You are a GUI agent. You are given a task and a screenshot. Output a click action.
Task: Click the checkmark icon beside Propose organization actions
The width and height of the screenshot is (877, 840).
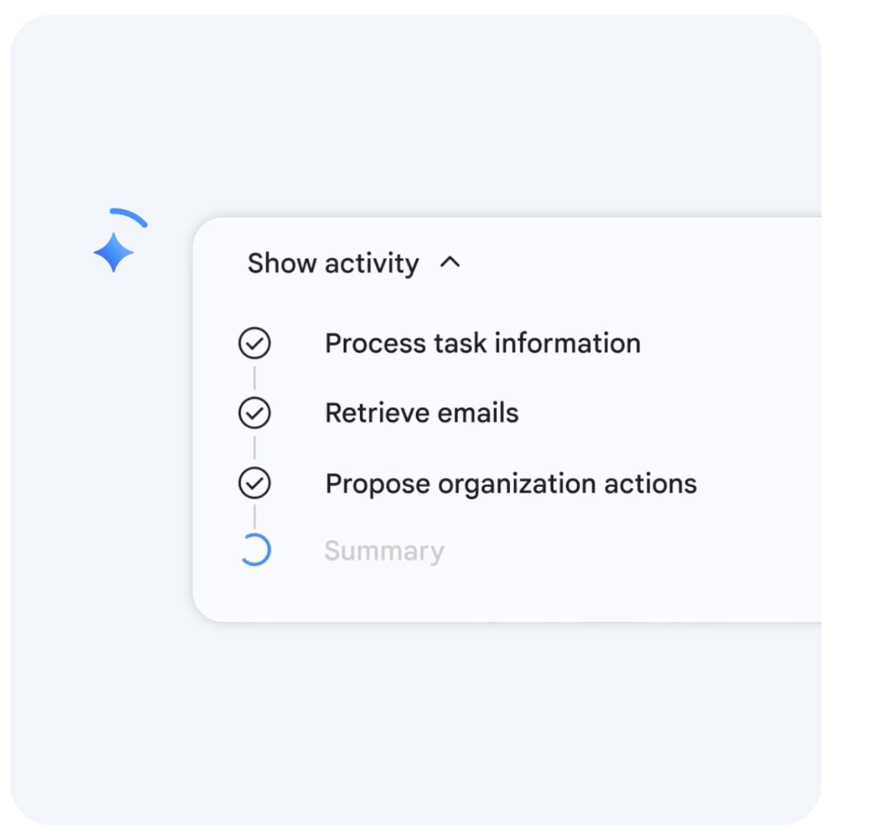point(254,483)
